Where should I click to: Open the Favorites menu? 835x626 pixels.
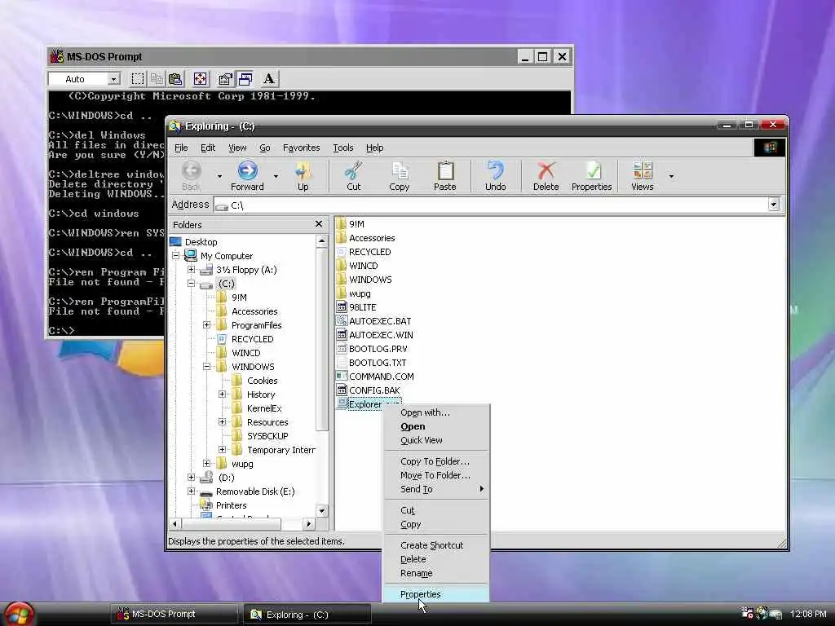click(x=302, y=148)
